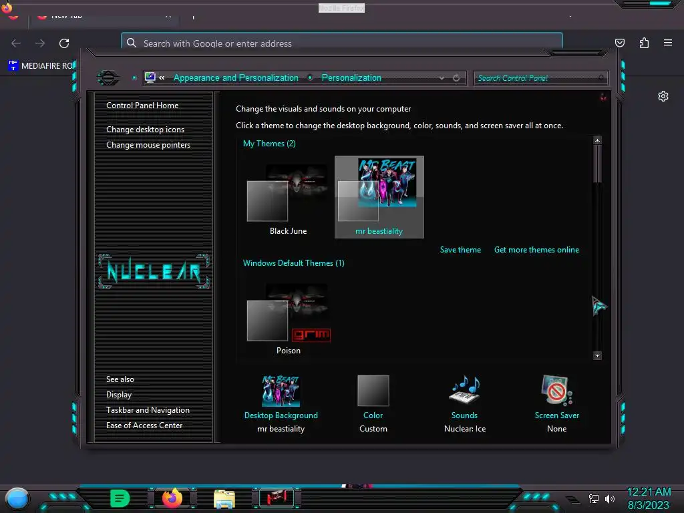Click the Desktop Background text link
Screen dimensions: 684x513
(281, 415)
